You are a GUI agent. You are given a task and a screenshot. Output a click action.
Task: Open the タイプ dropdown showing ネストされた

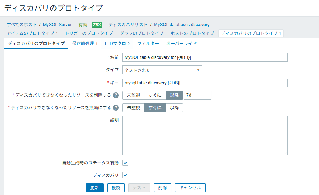coord(162,70)
